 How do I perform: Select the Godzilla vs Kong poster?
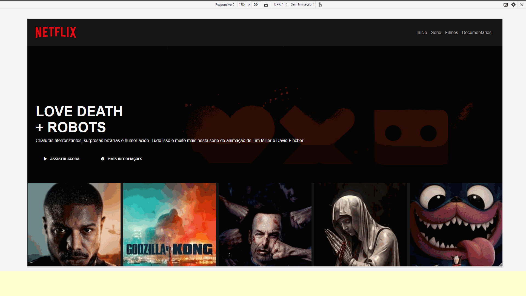(x=169, y=225)
